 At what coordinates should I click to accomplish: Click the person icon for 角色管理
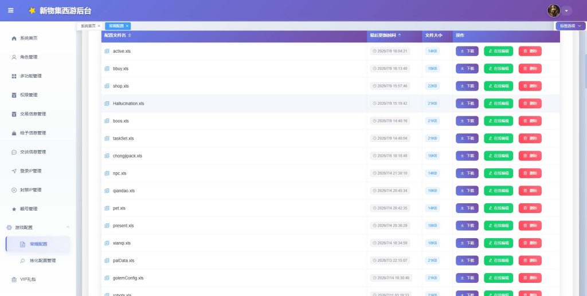coord(14,57)
